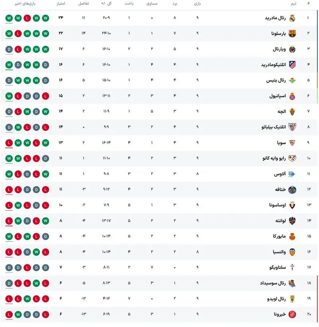
Task: Click the تفاضل column header
Action: 83,4
